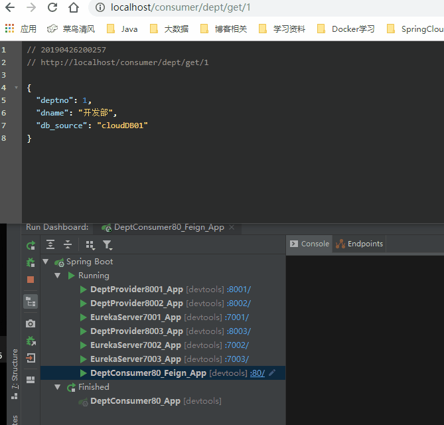Rerun the selected app with the rerun icon

(x=31, y=245)
